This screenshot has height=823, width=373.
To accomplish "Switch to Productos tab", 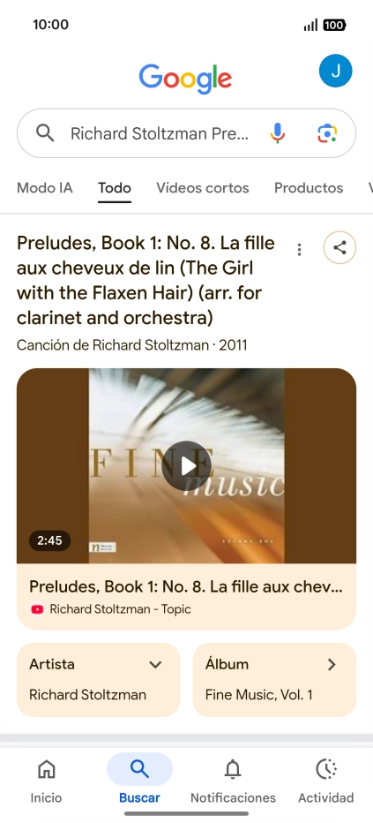I will (x=309, y=188).
